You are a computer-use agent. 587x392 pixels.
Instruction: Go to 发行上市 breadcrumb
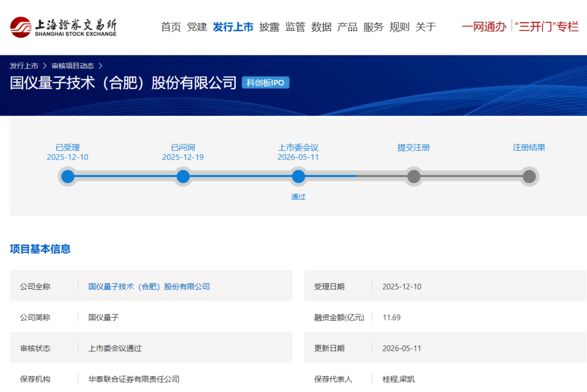point(24,66)
